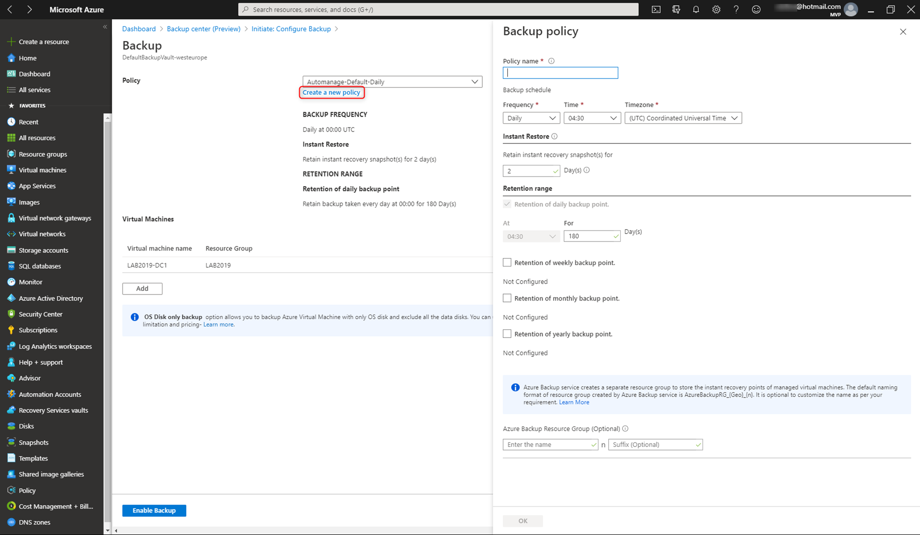Screen dimensions: 920x535
Task: Open Directory and subscription filter icon
Action: [x=676, y=9]
